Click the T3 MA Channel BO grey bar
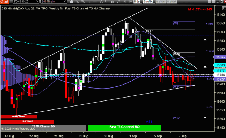The height and width of the screenshot is (138, 226). pyautogui.click(x=43, y=128)
